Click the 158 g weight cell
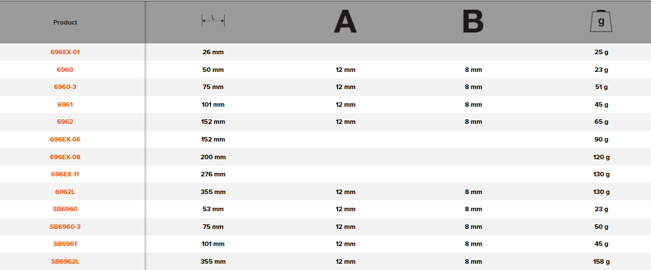 (601, 261)
